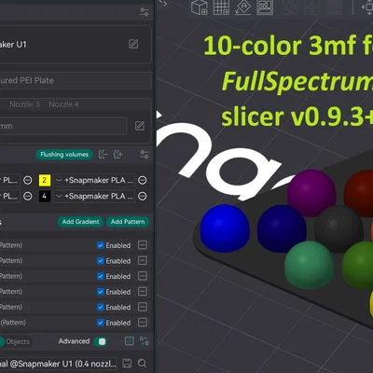Viewport: 373px width, 373px height.
Task: Toggle the Advanced mode switch
Action: (101, 341)
